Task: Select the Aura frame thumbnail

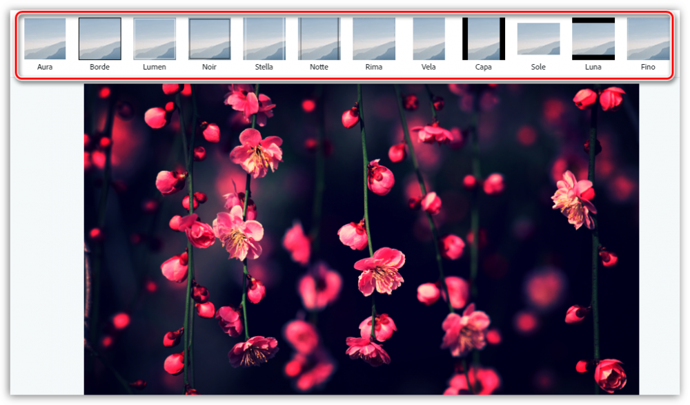Action: coord(45,39)
